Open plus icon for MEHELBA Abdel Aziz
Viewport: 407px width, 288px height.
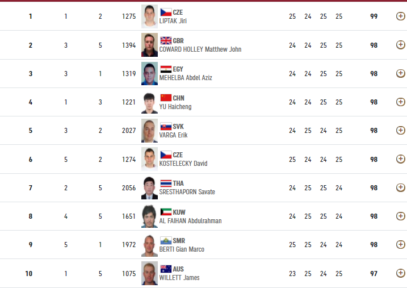[x=401, y=73]
